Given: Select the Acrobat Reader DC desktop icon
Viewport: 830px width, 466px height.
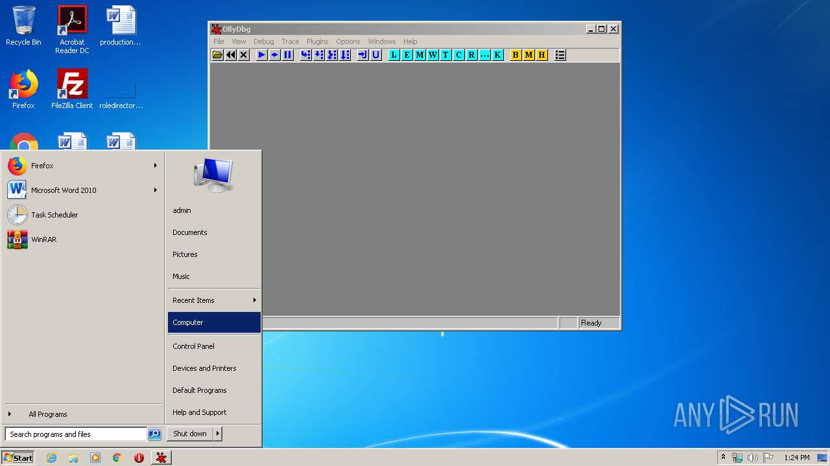Looking at the screenshot, I should (72, 30).
